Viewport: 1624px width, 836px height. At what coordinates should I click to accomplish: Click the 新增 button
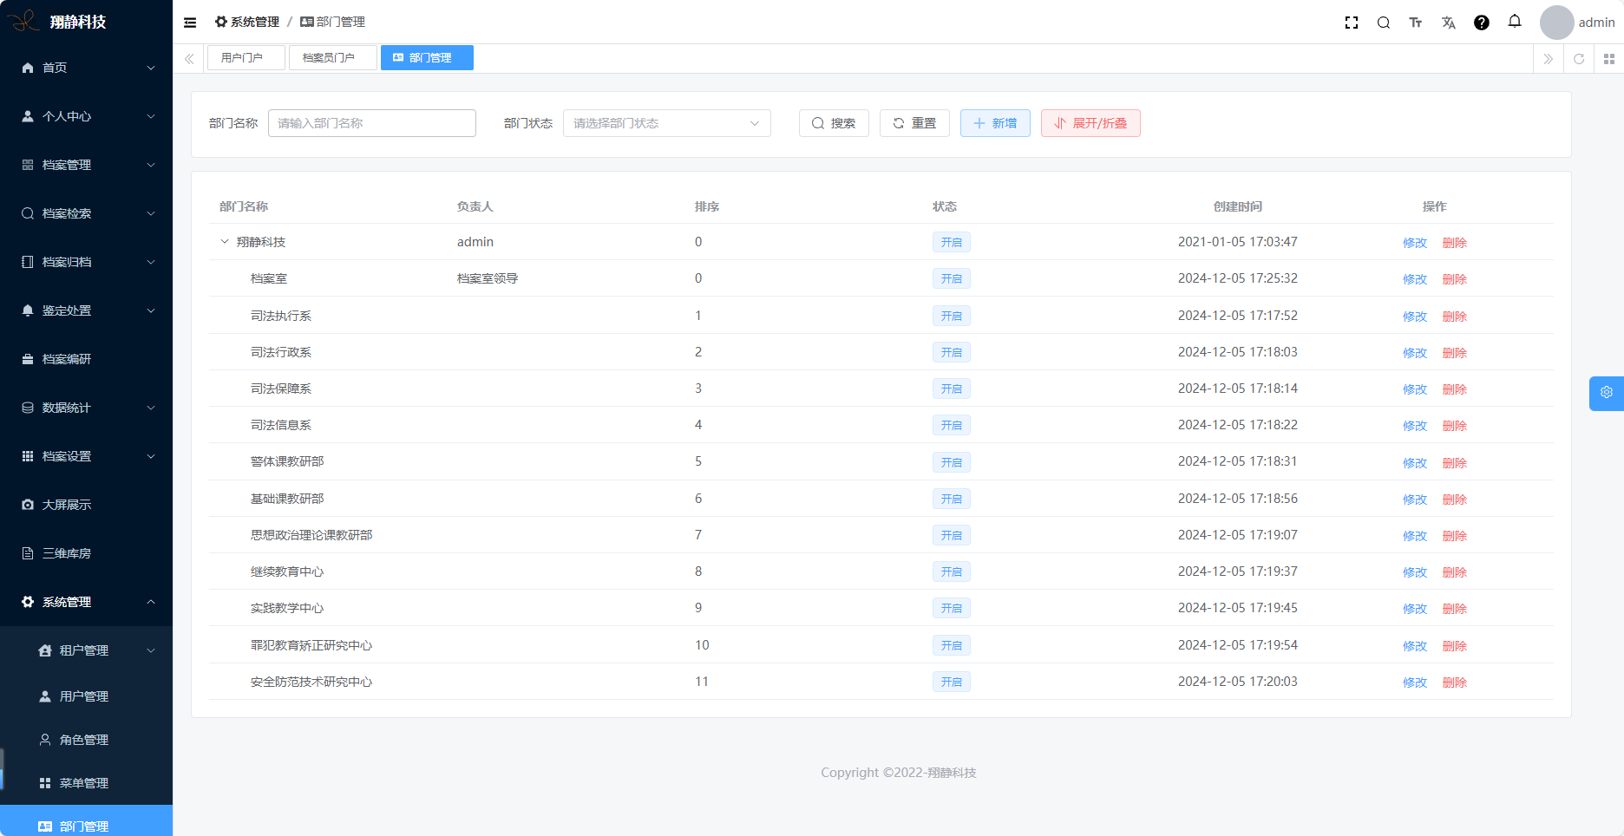tap(995, 123)
